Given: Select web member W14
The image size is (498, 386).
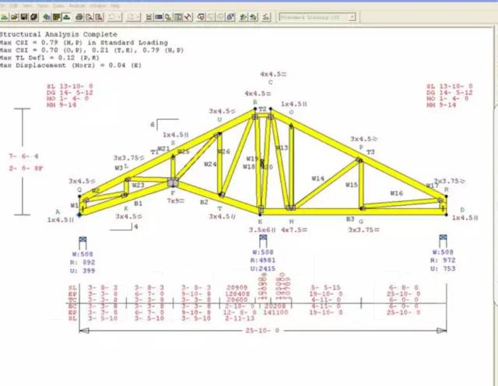Looking at the screenshot, I should point(317,179).
